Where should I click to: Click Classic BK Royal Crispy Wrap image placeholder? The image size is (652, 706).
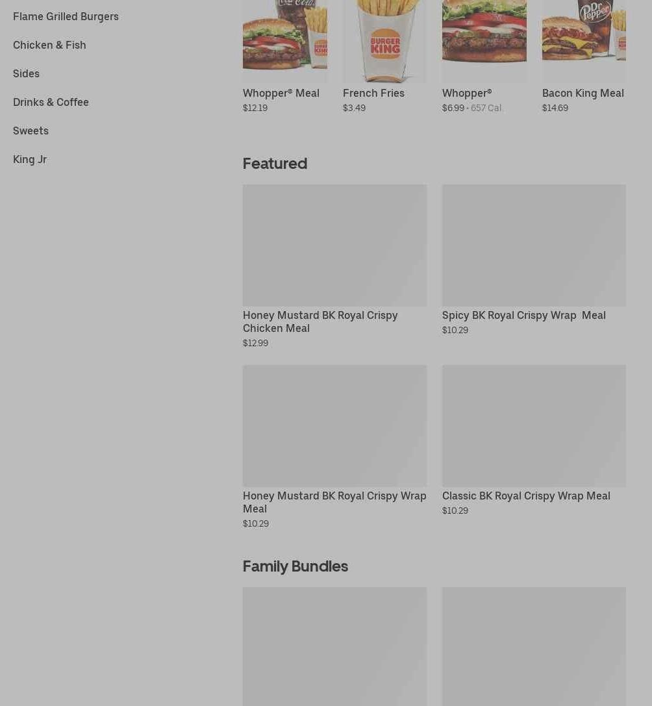pos(534,425)
